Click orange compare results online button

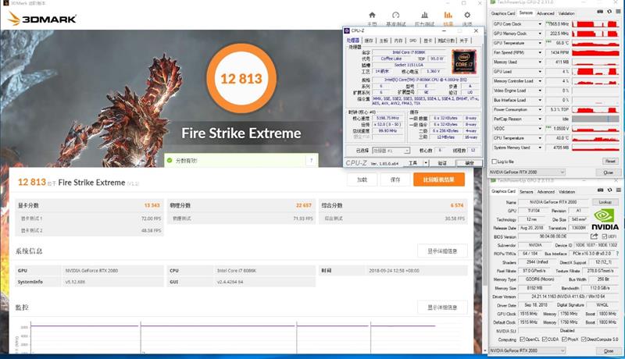tap(439, 179)
